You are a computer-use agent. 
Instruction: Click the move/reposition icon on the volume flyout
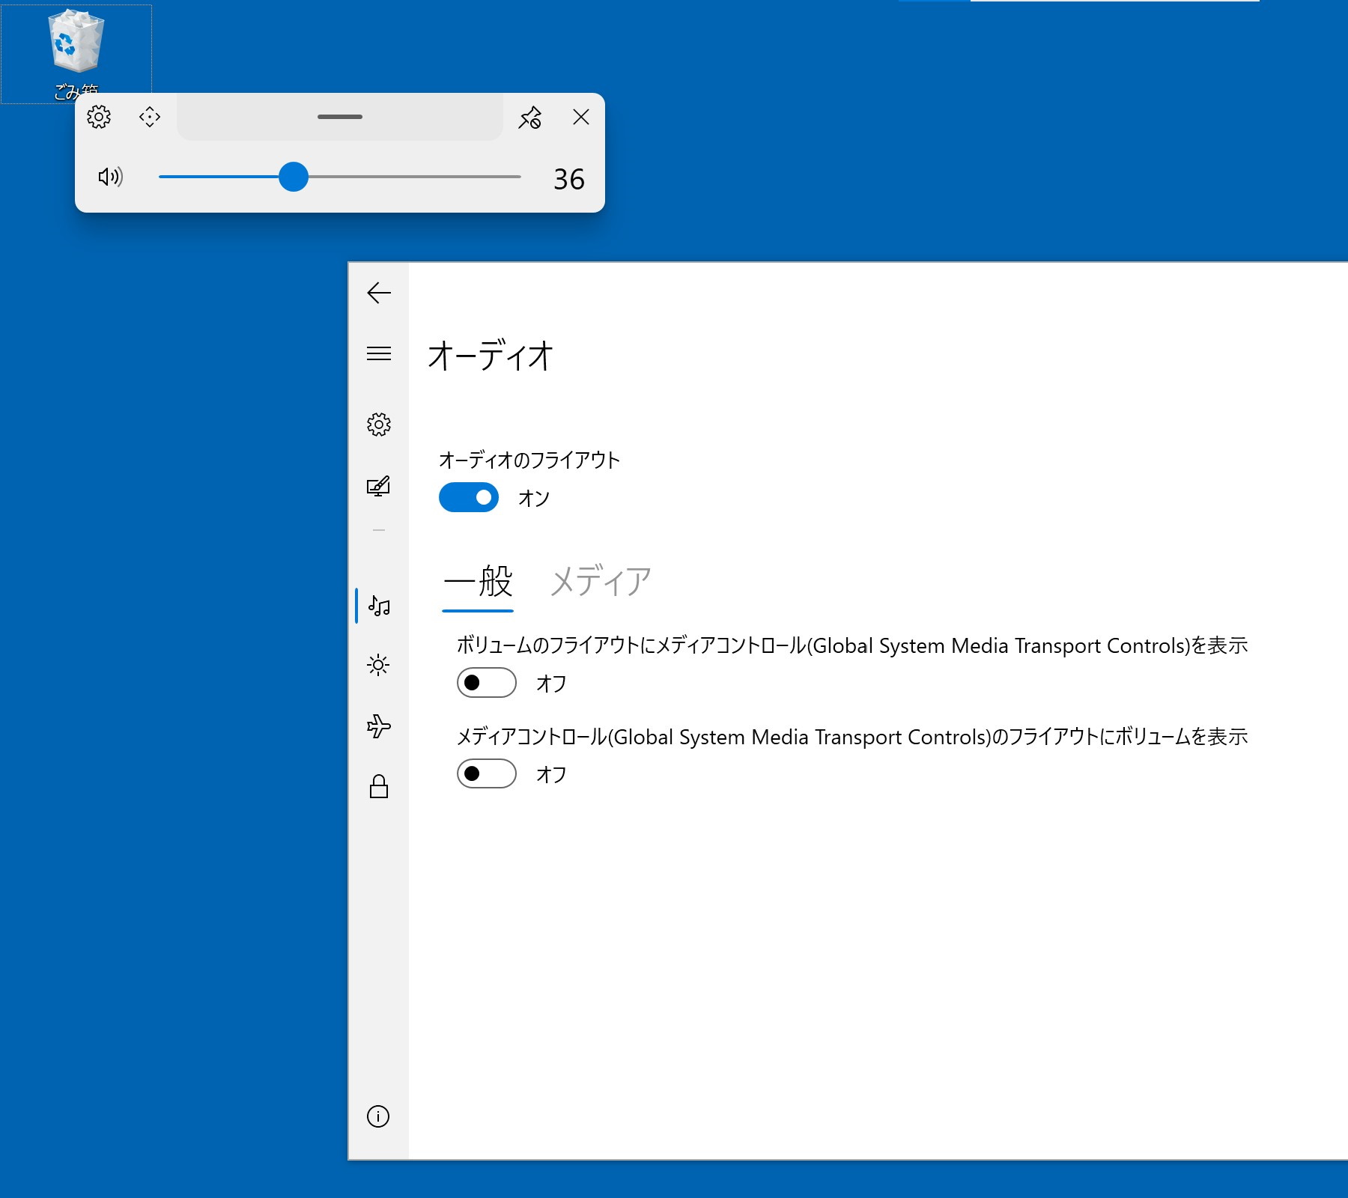(x=149, y=118)
